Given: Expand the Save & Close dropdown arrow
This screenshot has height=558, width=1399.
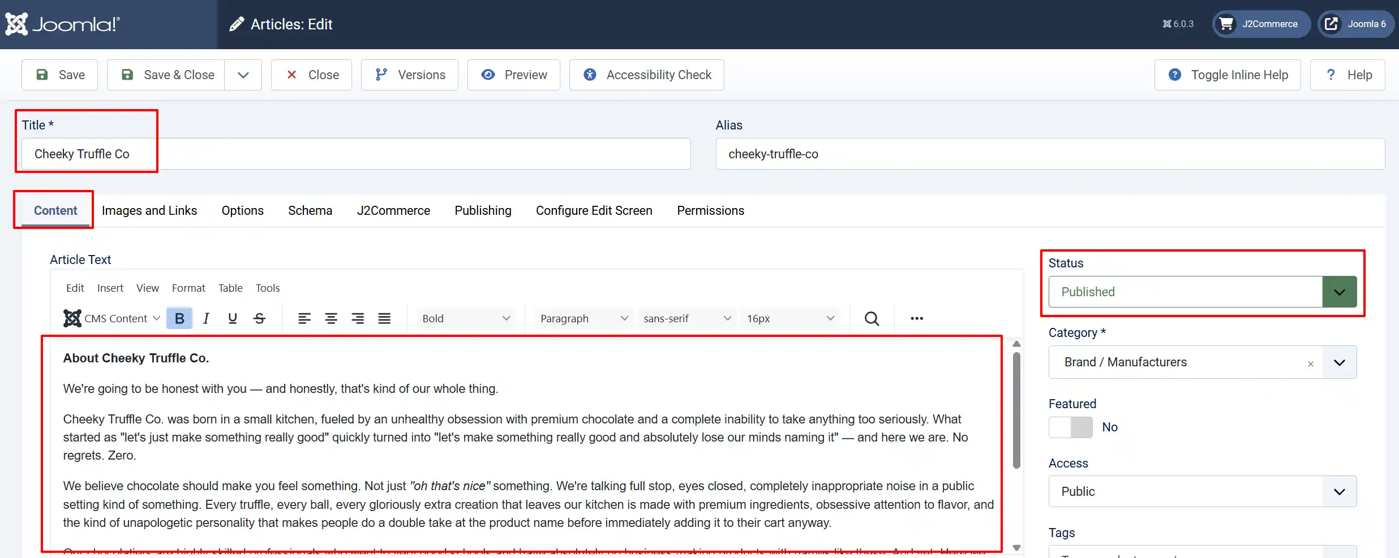Looking at the screenshot, I should click(x=243, y=75).
